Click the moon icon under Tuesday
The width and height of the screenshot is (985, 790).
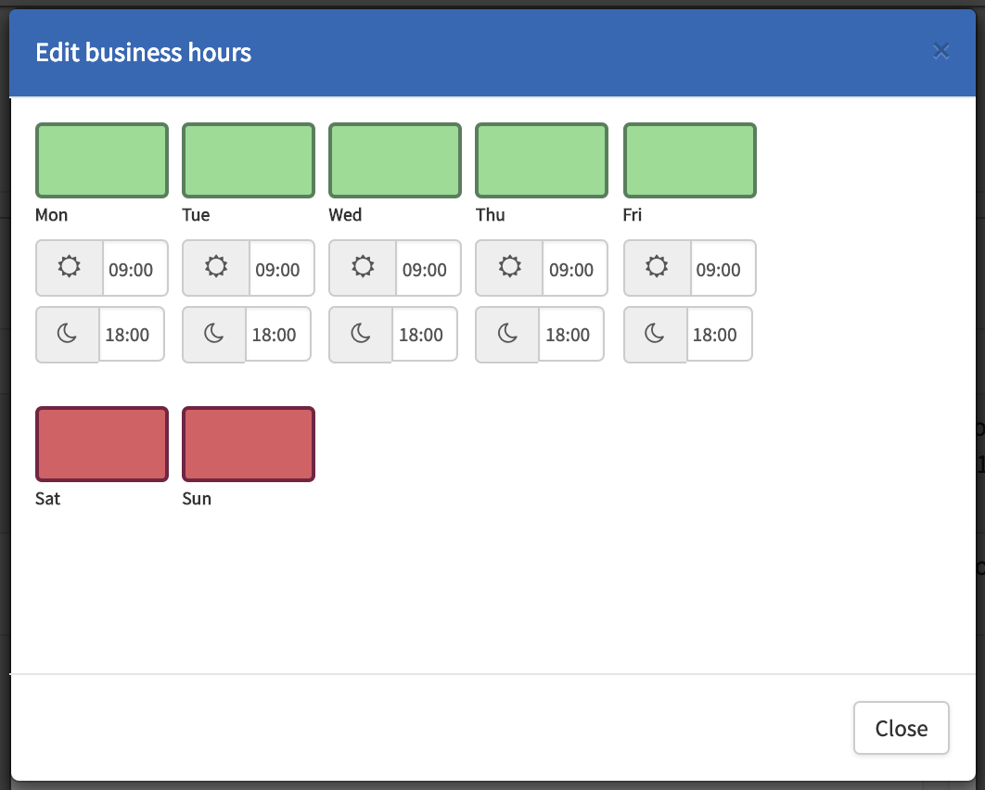(x=214, y=334)
